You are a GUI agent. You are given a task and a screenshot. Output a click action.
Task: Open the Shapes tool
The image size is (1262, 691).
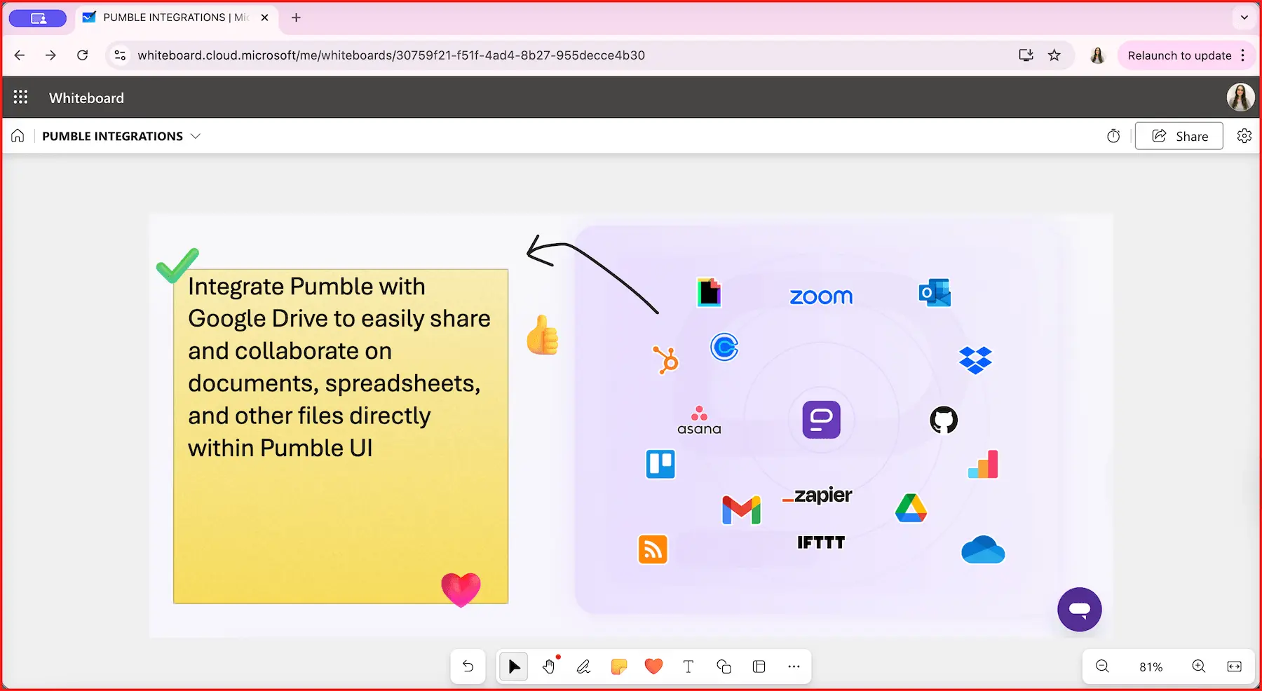coord(724,666)
